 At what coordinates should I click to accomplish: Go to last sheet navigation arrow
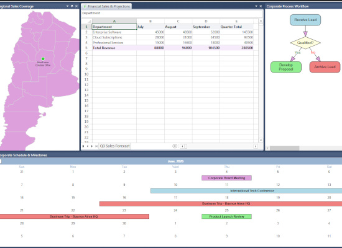(x=96, y=146)
